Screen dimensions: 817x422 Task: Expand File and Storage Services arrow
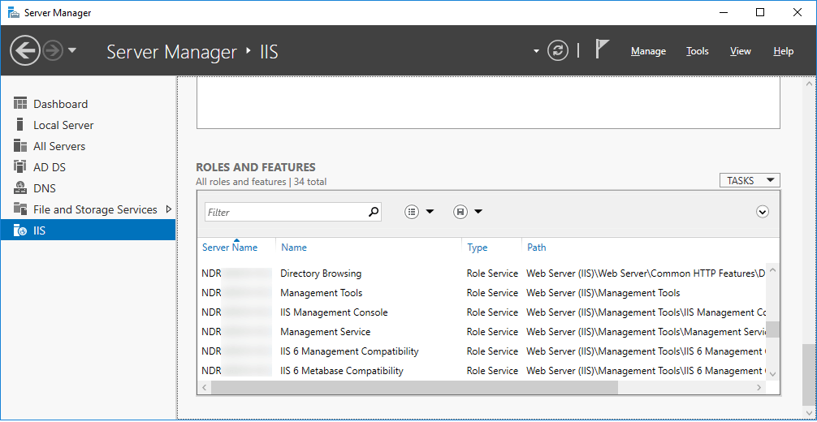pos(168,209)
